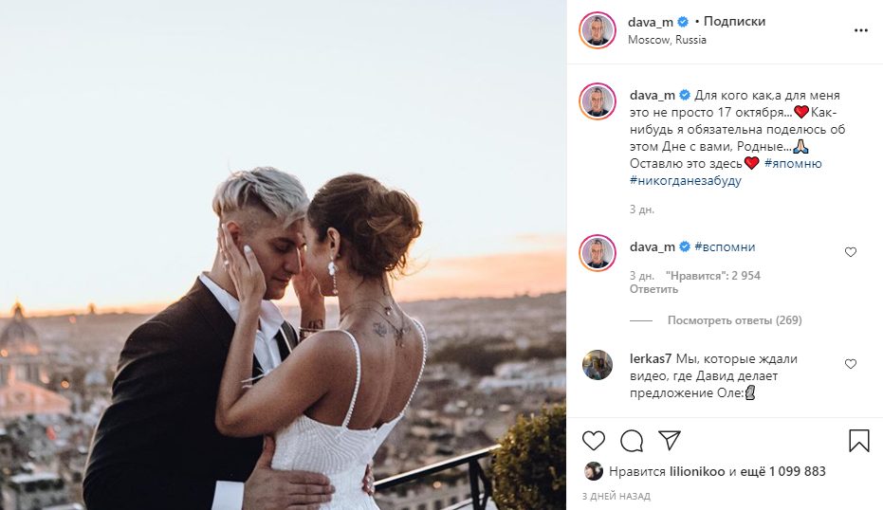The image size is (883, 510).
Task: Open the Moscow, Russia location link
Action: (667, 40)
